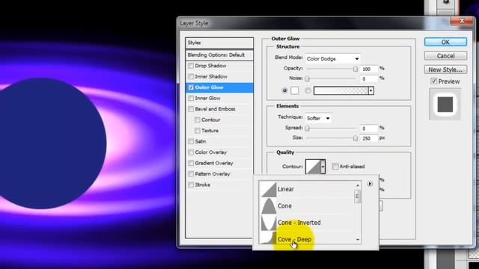Click the Opacity slider handle
479x269 pixels.
pyautogui.click(x=356, y=69)
